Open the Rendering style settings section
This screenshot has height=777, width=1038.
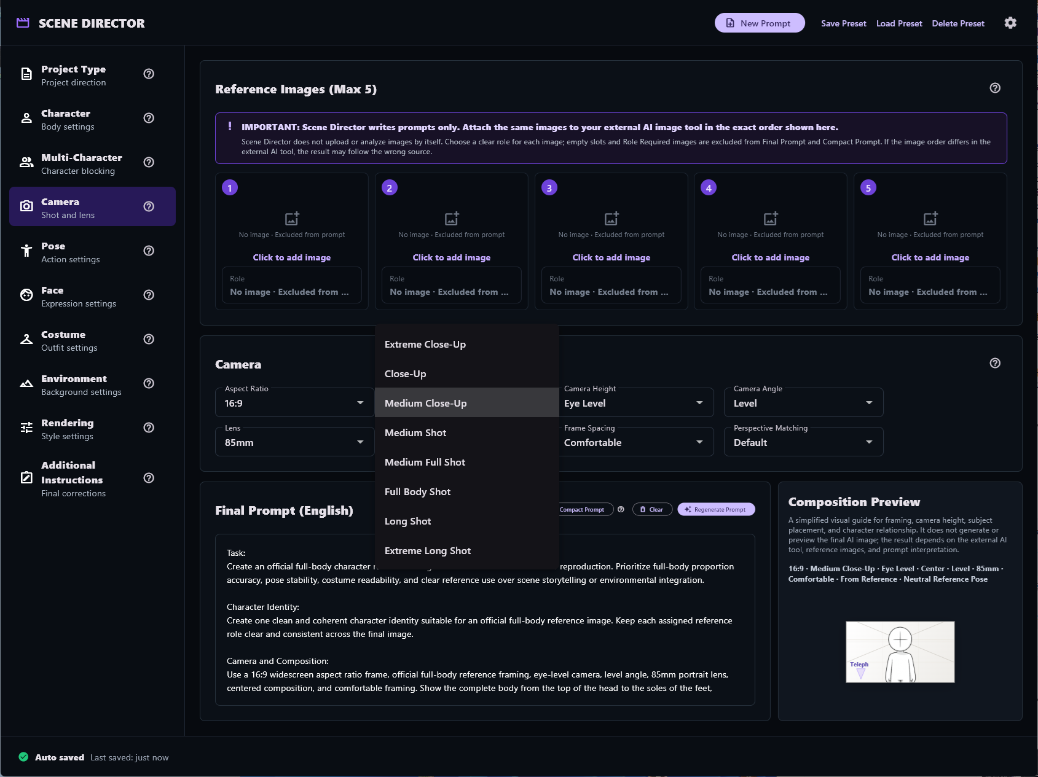coord(92,428)
